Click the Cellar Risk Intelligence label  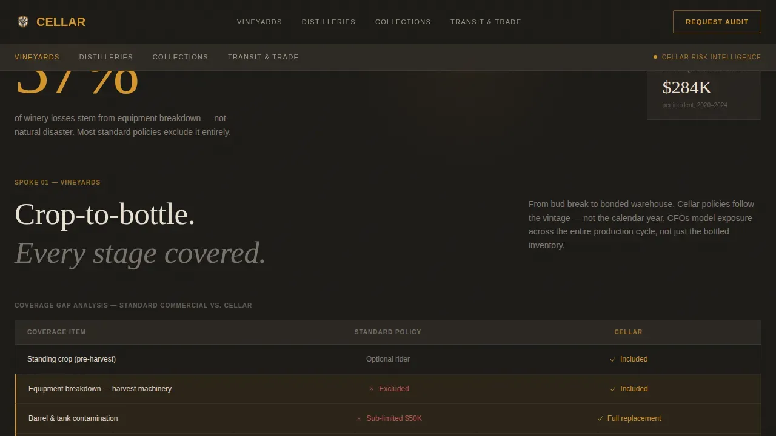coord(711,57)
